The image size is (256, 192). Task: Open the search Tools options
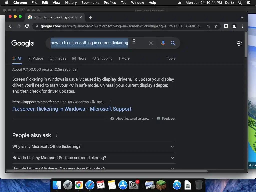coord(171,58)
